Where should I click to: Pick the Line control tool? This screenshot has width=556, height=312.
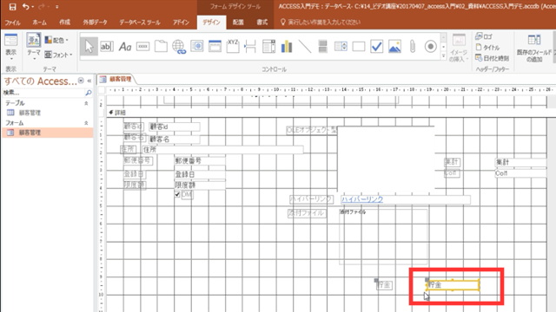click(x=305, y=46)
